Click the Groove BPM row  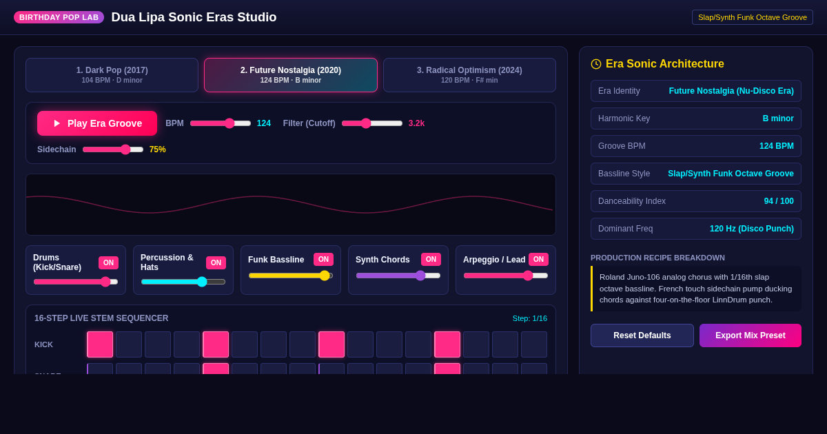coord(696,146)
